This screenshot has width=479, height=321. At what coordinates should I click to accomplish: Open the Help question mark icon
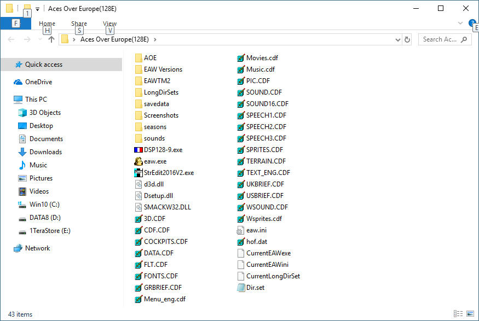(x=472, y=23)
